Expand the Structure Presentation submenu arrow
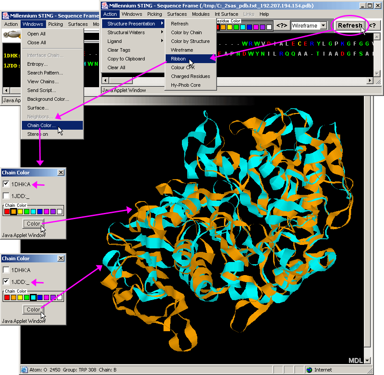The height and width of the screenshot is (375, 384). click(x=162, y=23)
